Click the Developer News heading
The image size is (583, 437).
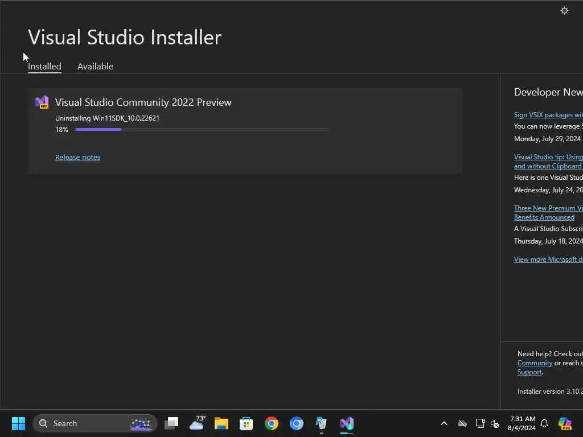coord(548,92)
